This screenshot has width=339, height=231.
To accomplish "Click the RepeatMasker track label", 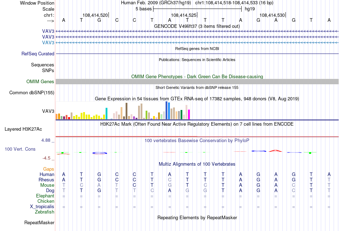I will (x=39, y=223).
